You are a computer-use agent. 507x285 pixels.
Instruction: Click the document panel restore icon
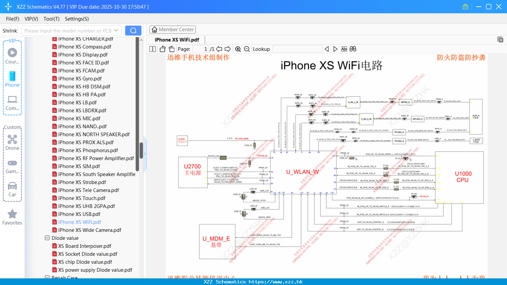click(500, 40)
